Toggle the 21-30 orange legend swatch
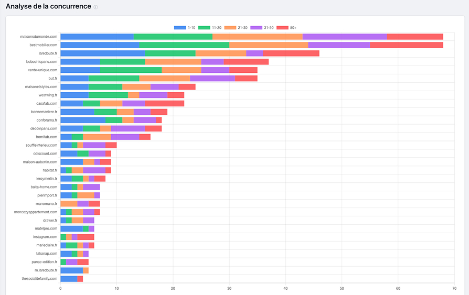Viewport: 469px width, 295px height. [230, 27]
